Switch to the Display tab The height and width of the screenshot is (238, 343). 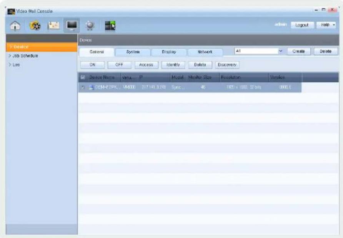point(169,52)
